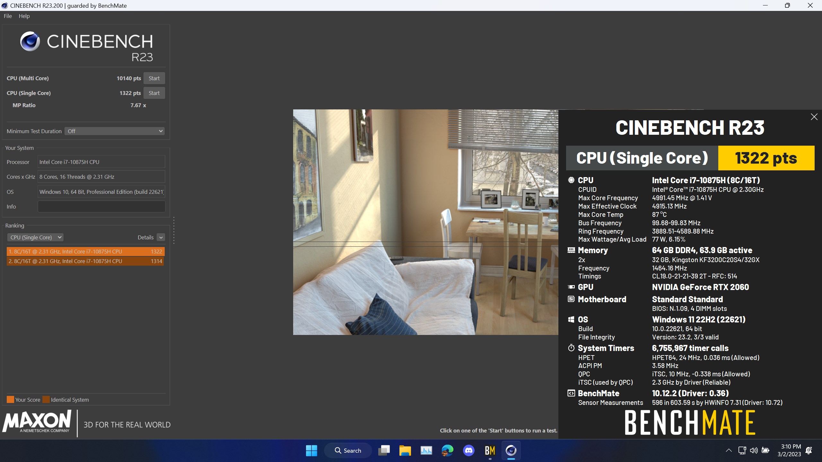Click the Max Core Frequency value 4991.45 MHz
This screenshot has height=462, width=822.
tap(682, 198)
